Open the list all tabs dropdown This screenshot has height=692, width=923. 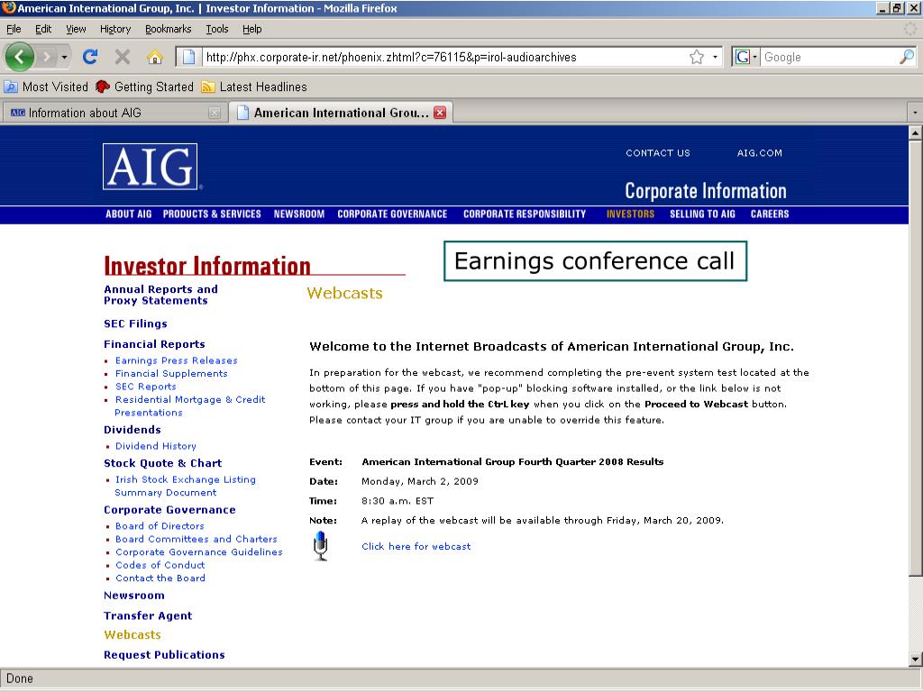click(x=914, y=113)
